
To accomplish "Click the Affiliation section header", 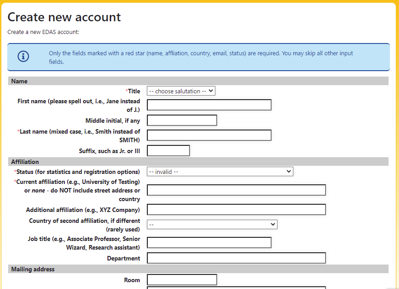I will point(198,162).
